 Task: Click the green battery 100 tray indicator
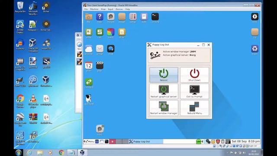tap(199, 142)
